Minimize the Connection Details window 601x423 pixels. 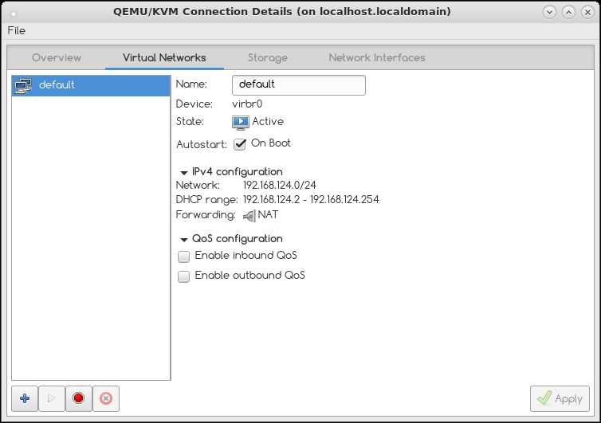(x=549, y=12)
